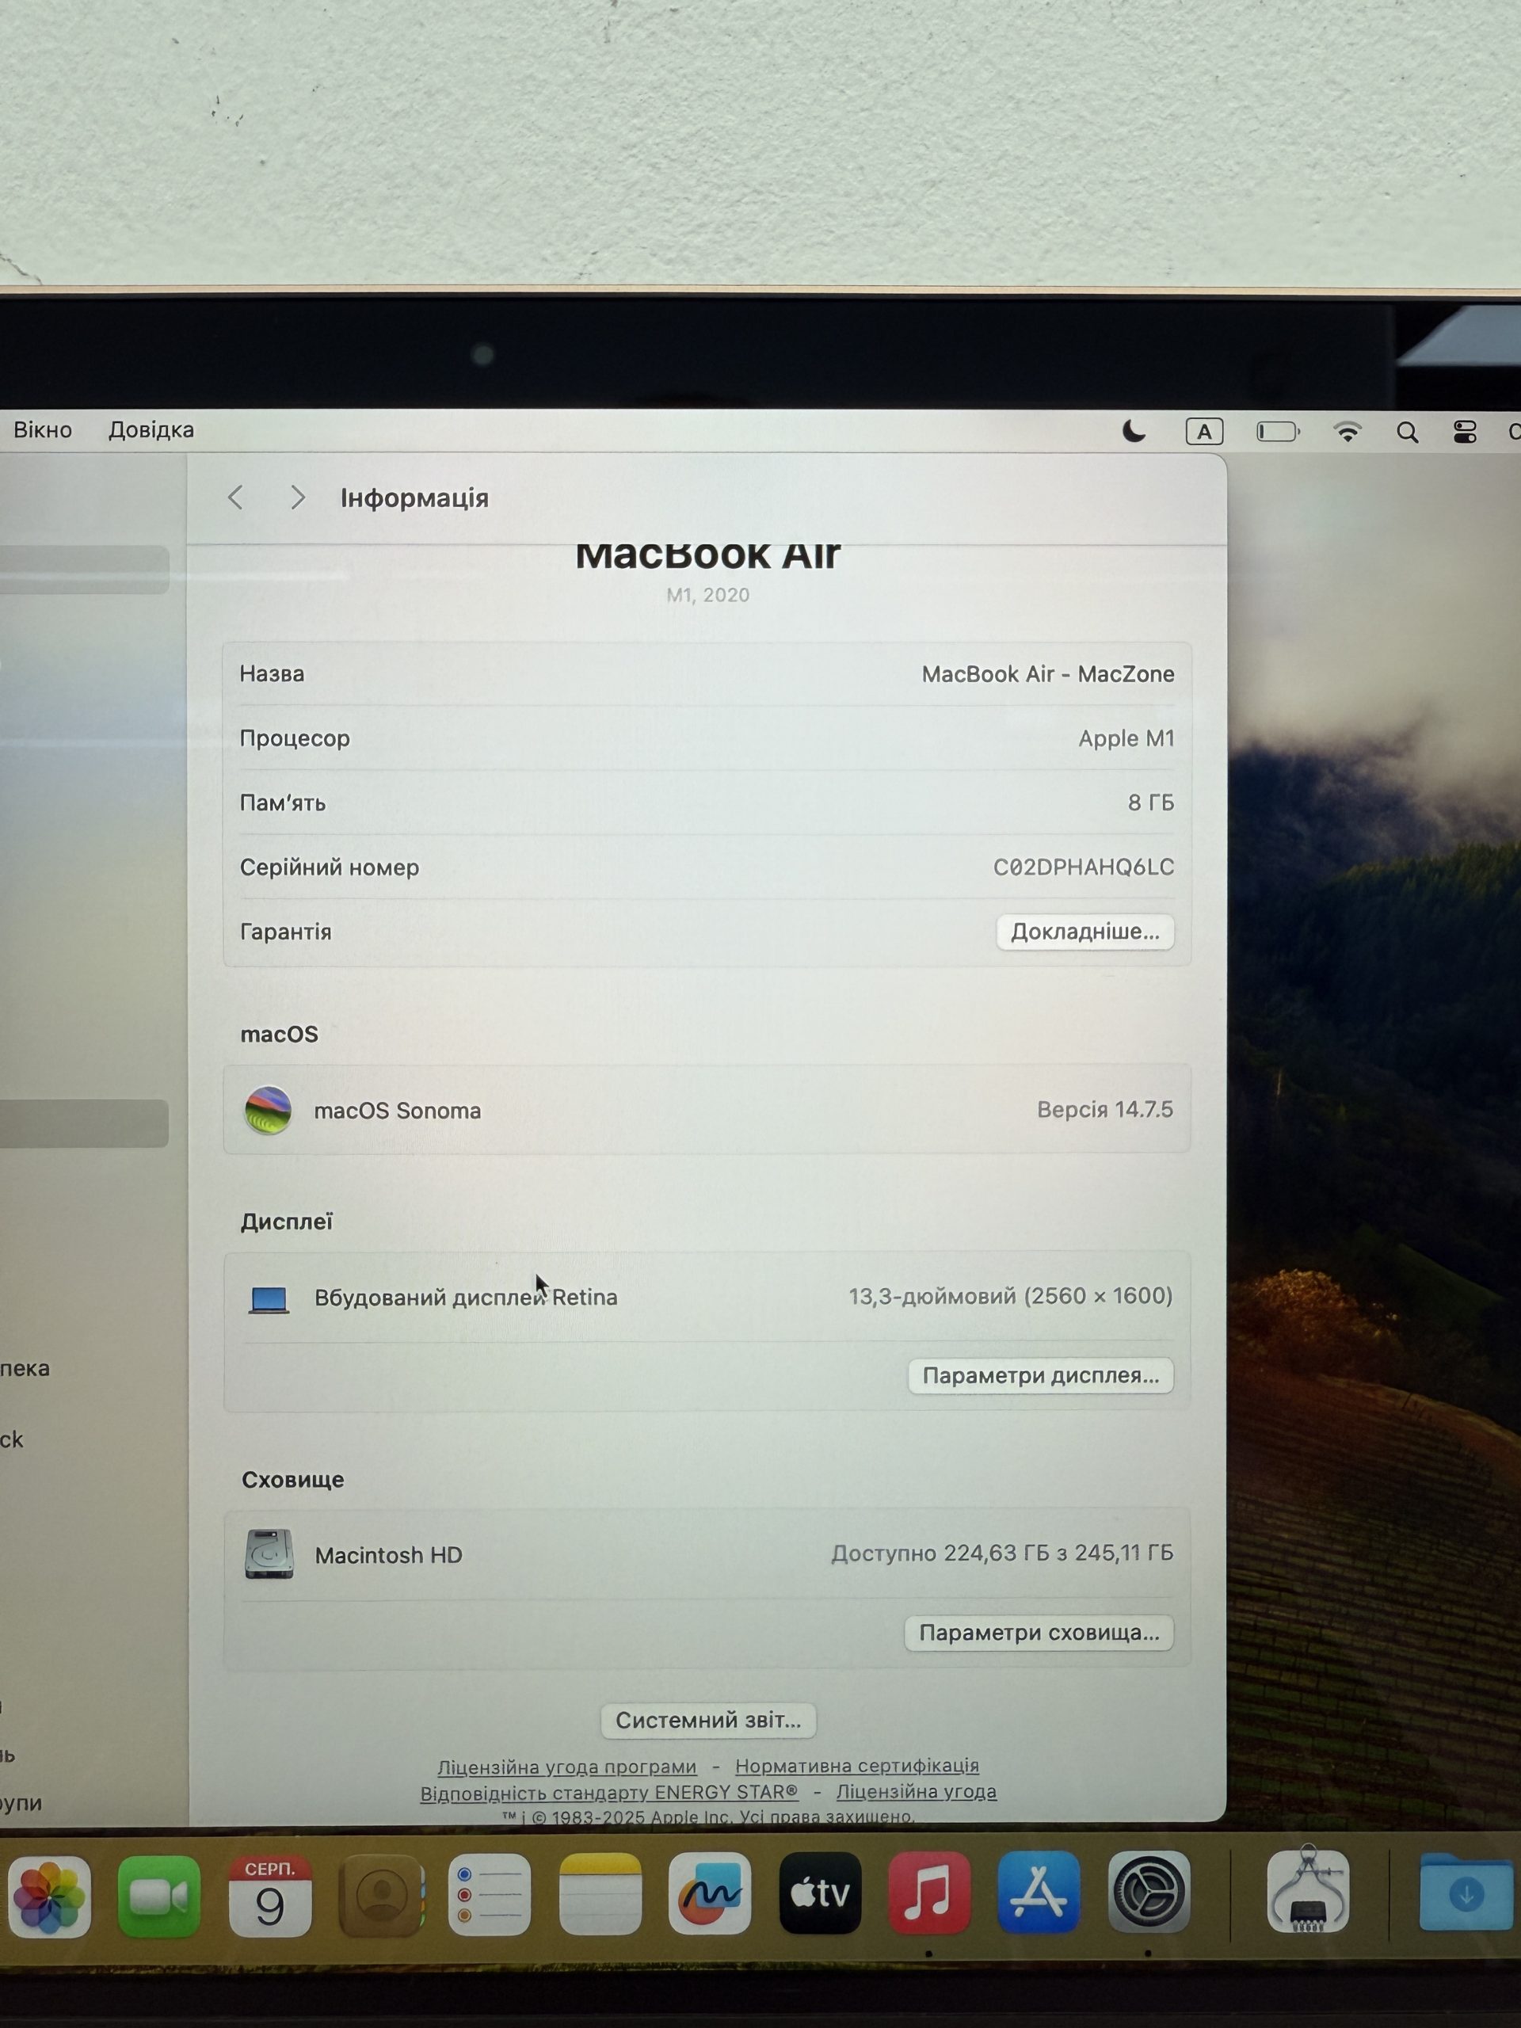Click the 8 ГБ memory value
Image resolution: width=1521 pixels, height=2028 pixels.
(x=1150, y=802)
